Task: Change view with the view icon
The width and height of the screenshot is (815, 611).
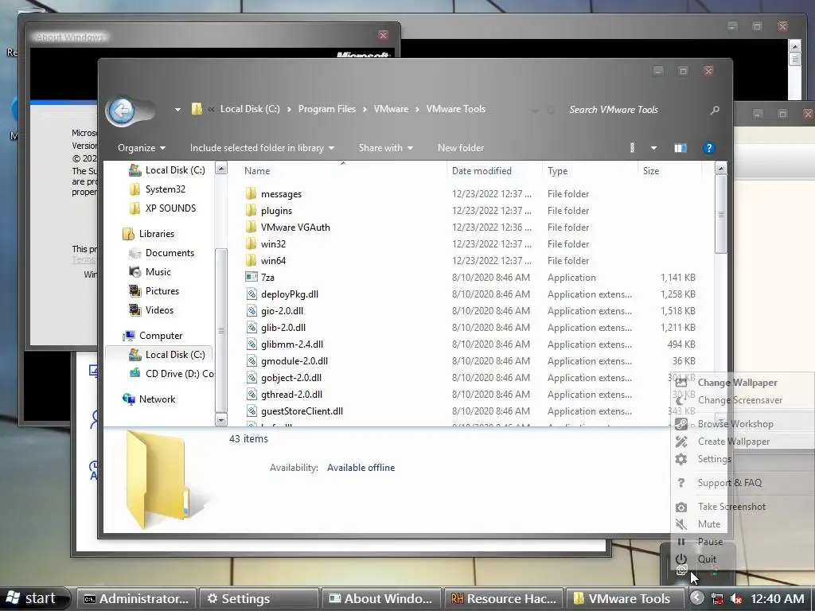Action: 633,148
